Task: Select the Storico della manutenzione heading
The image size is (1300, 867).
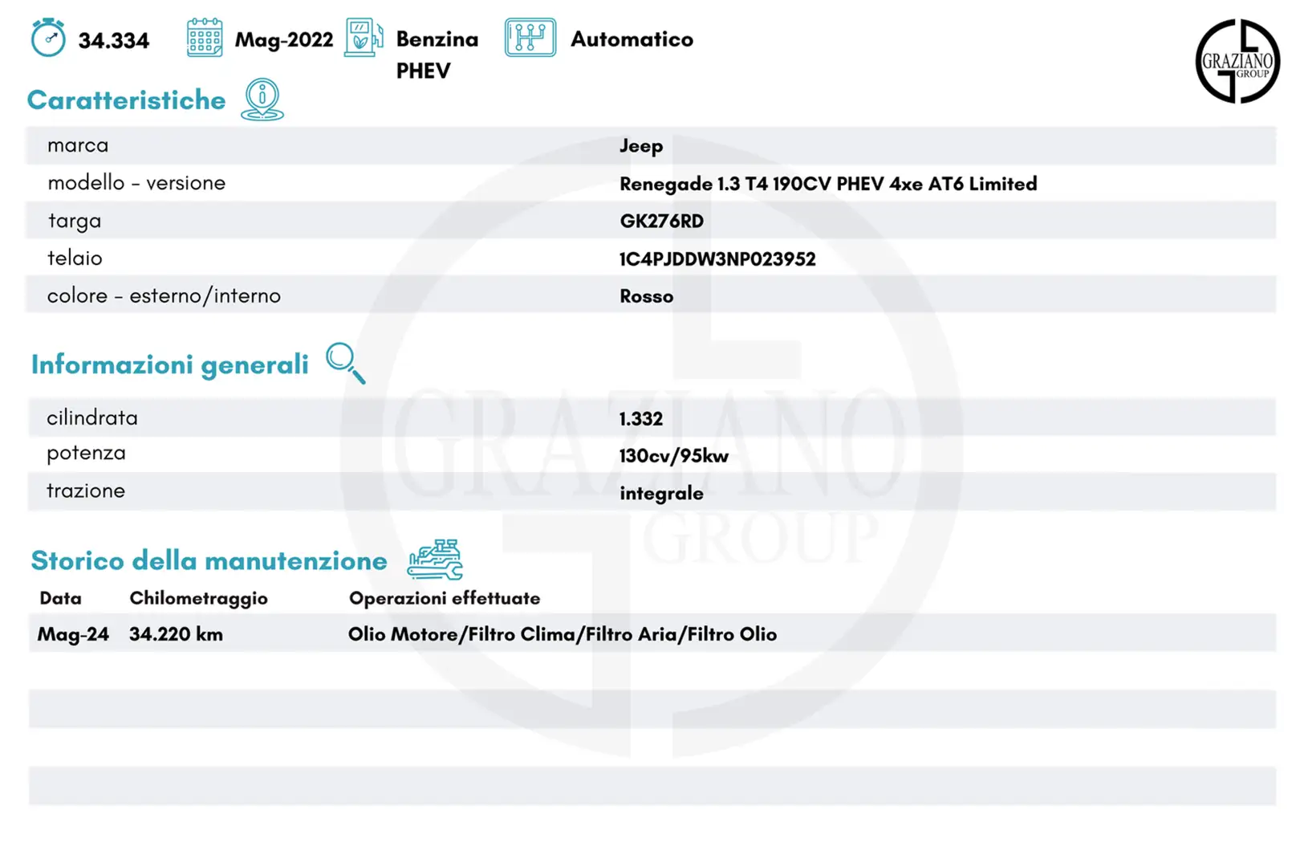Action: 209,560
